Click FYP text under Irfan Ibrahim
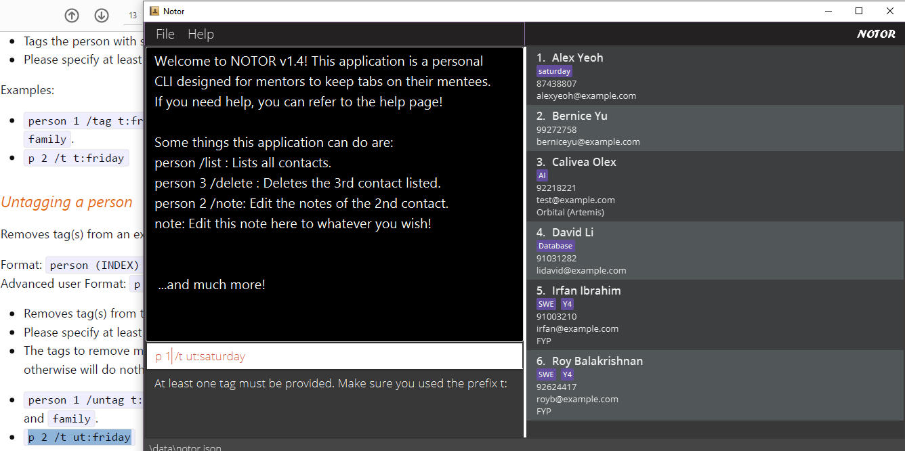This screenshot has width=905, height=451. click(544, 341)
